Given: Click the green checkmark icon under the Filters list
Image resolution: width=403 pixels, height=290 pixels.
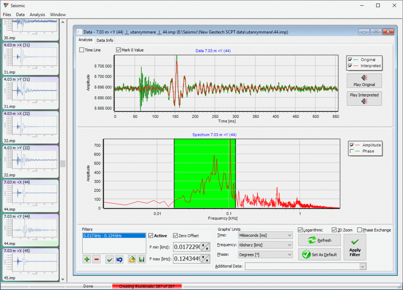Looking at the screenshot, I should point(110,259).
